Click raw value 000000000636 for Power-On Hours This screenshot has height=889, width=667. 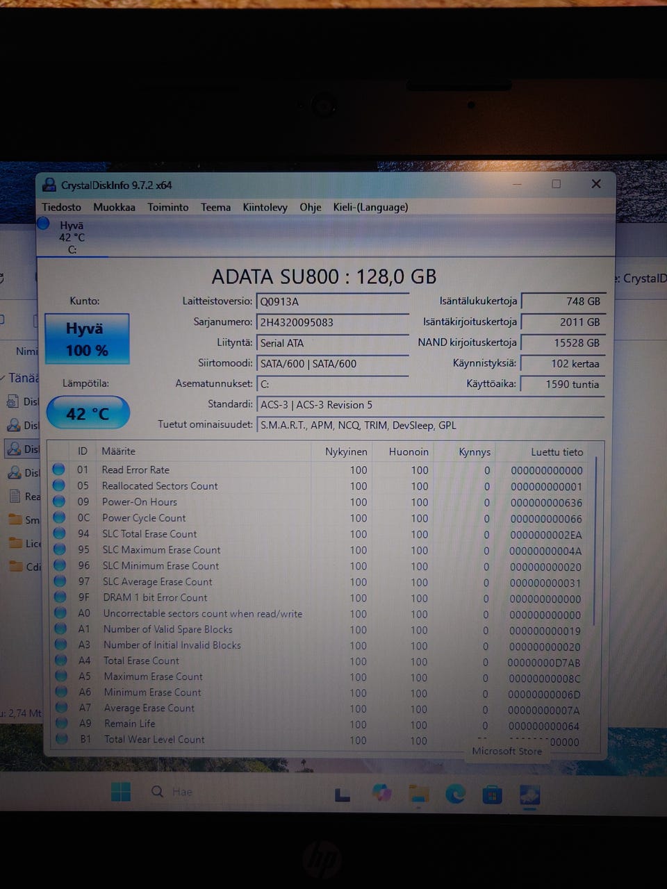click(x=546, y=502)
